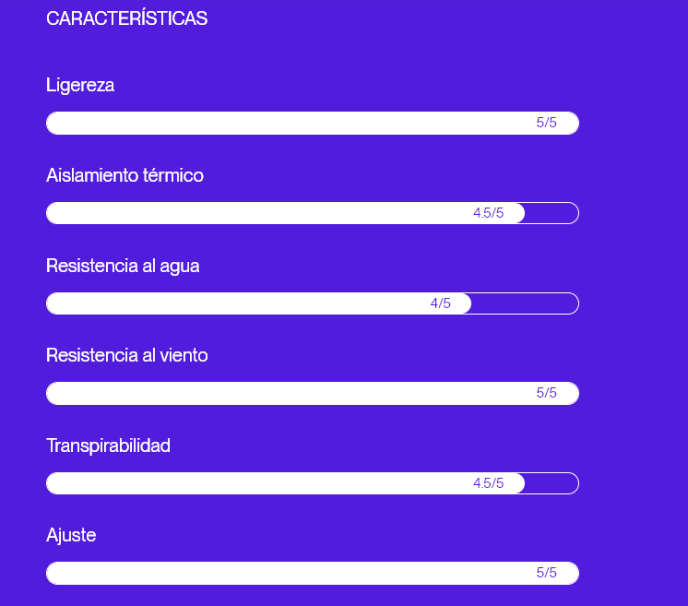688x606 pixels.
Task: Click the 5/5 value on Ligereza bar
Action: click(x=547, y=123)
